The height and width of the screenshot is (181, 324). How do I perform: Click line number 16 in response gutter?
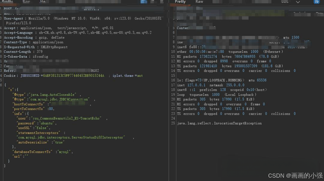(173, 80)
